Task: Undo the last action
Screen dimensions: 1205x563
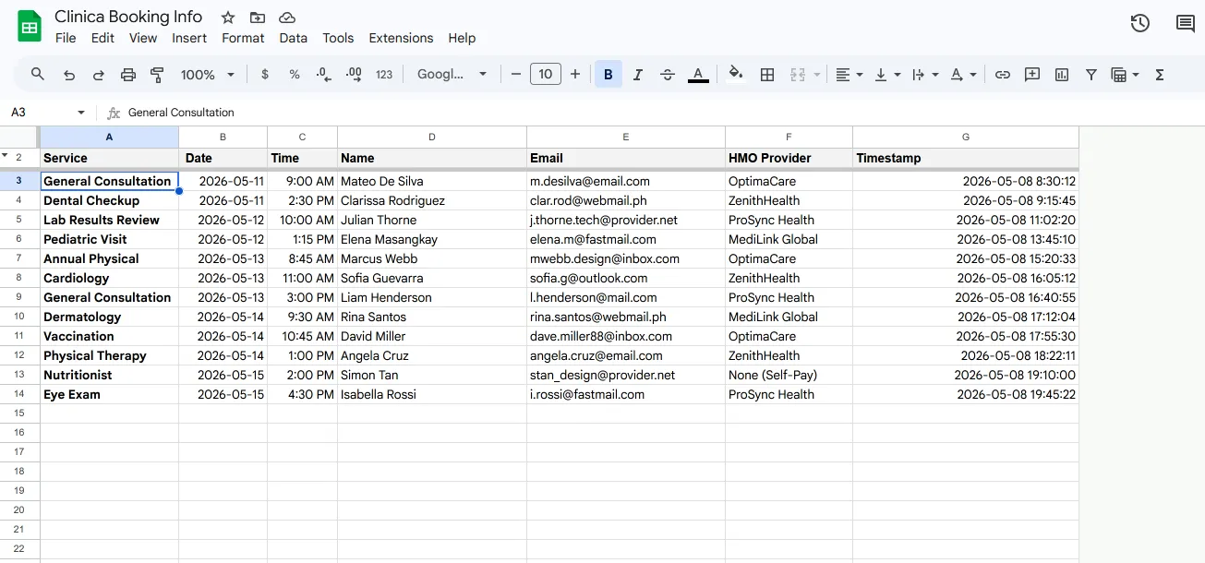Action: tap(69, 75)
